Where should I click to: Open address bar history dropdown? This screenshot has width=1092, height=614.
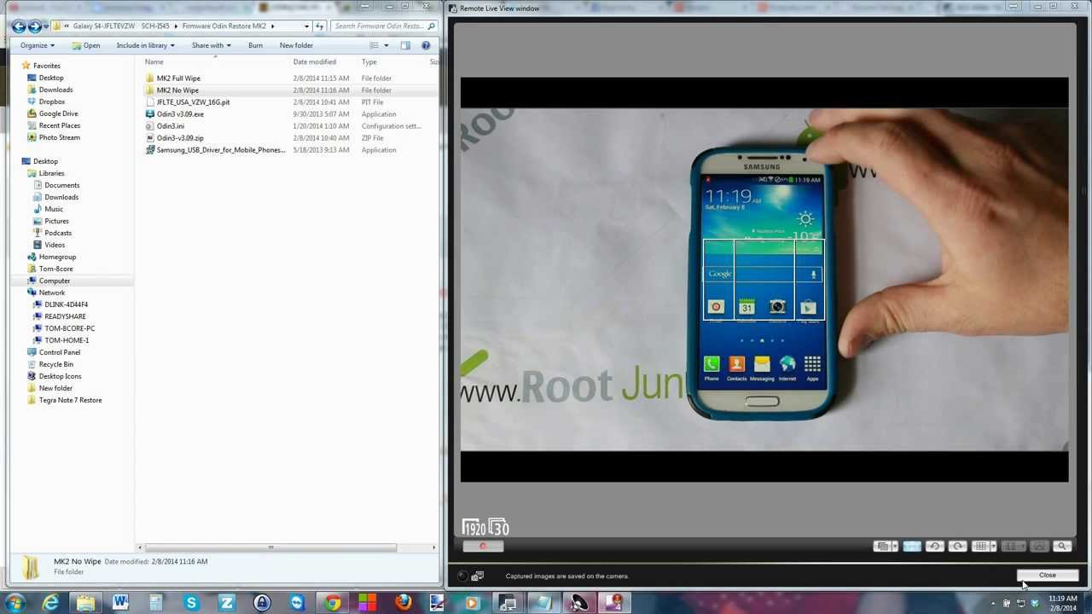coord(306,26)
